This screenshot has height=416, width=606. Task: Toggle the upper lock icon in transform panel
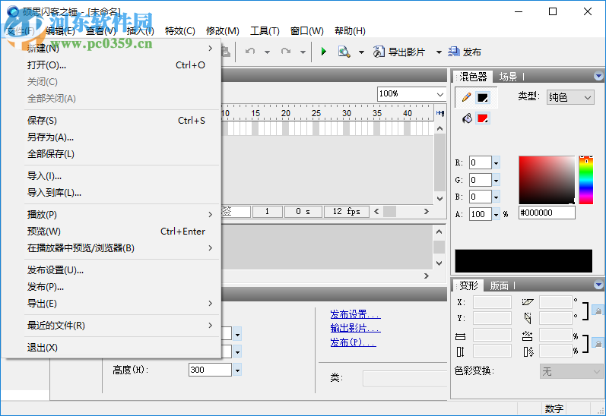(x=598, y=310)
